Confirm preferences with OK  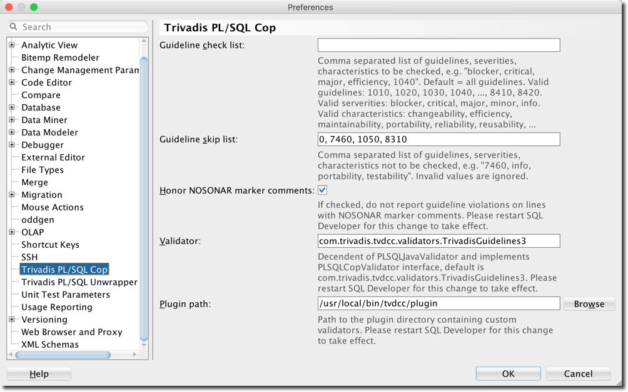tap(509, 374)
